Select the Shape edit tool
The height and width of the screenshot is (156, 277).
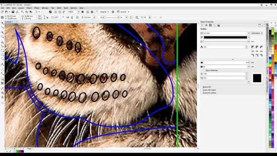[3, 27]
